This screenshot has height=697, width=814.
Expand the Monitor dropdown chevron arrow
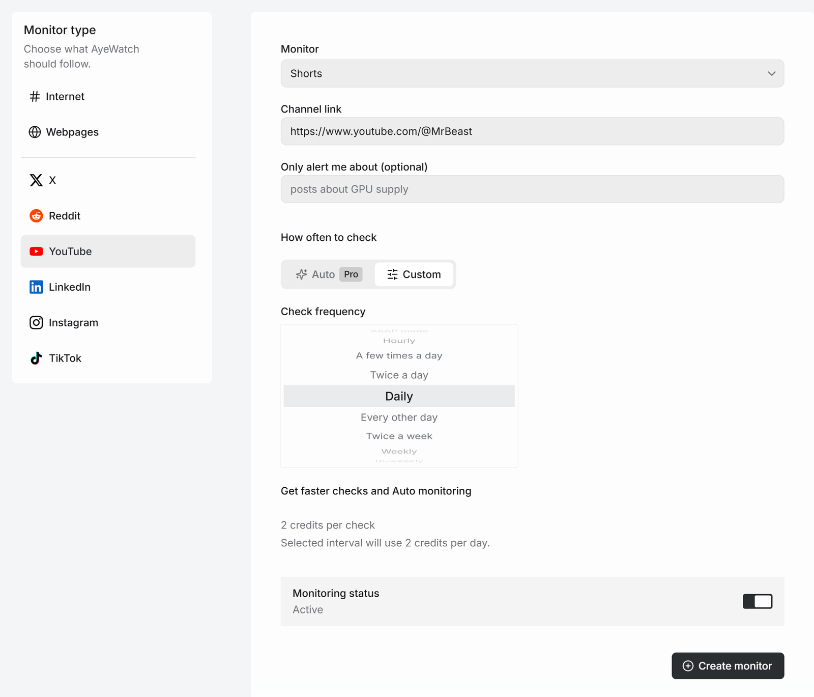coord(772,73)
